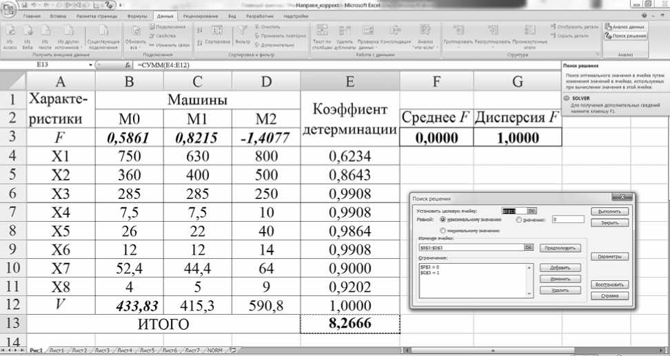The height and width of the screenshot is (356, 670).
Task: Click 'Выполнить' in the Solver dialog
Action: pyautogui.click(x=610, y=211)
